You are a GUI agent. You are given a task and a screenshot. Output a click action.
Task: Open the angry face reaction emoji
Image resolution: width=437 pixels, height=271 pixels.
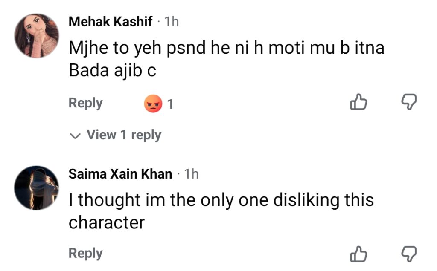(153, 104)
